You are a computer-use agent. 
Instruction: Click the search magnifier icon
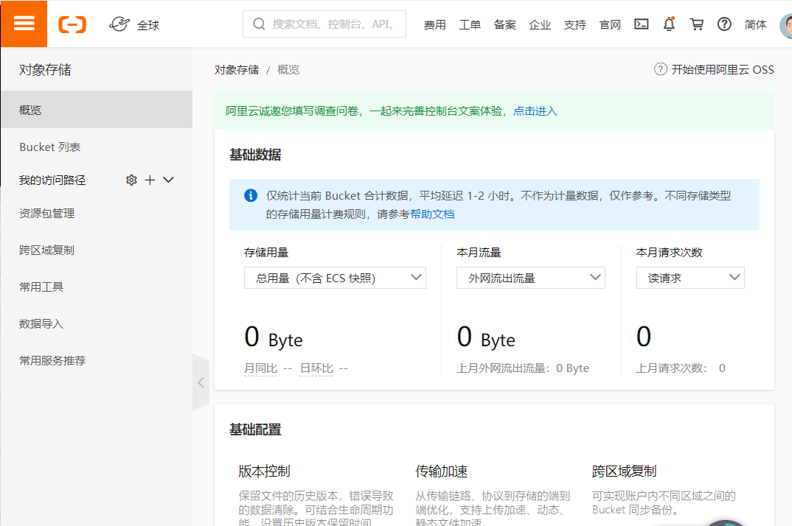pos(259,24)
